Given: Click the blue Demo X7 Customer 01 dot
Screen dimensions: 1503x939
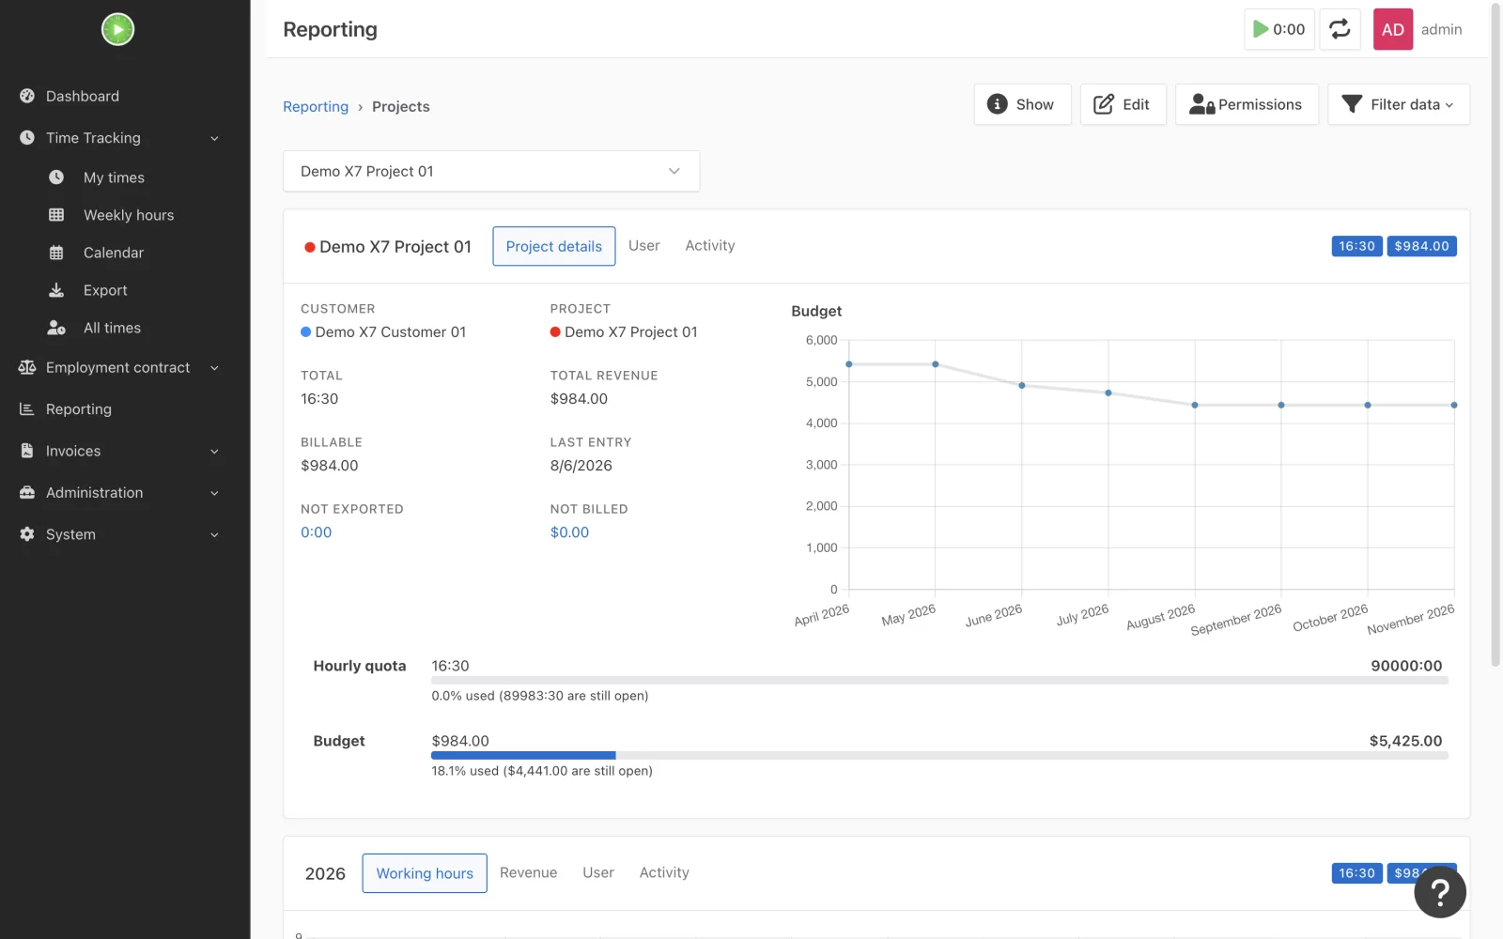Looking at the screenshot, I should click(x=306, y=331).
